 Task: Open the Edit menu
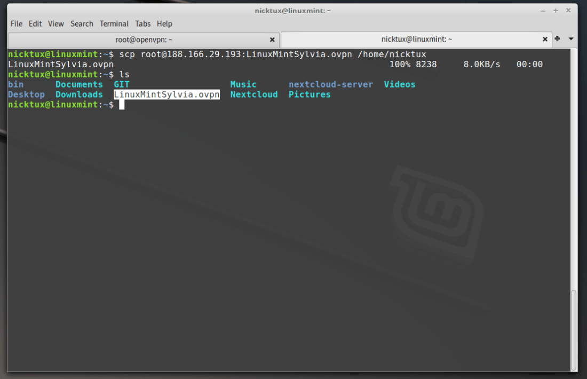coord(35,23)
